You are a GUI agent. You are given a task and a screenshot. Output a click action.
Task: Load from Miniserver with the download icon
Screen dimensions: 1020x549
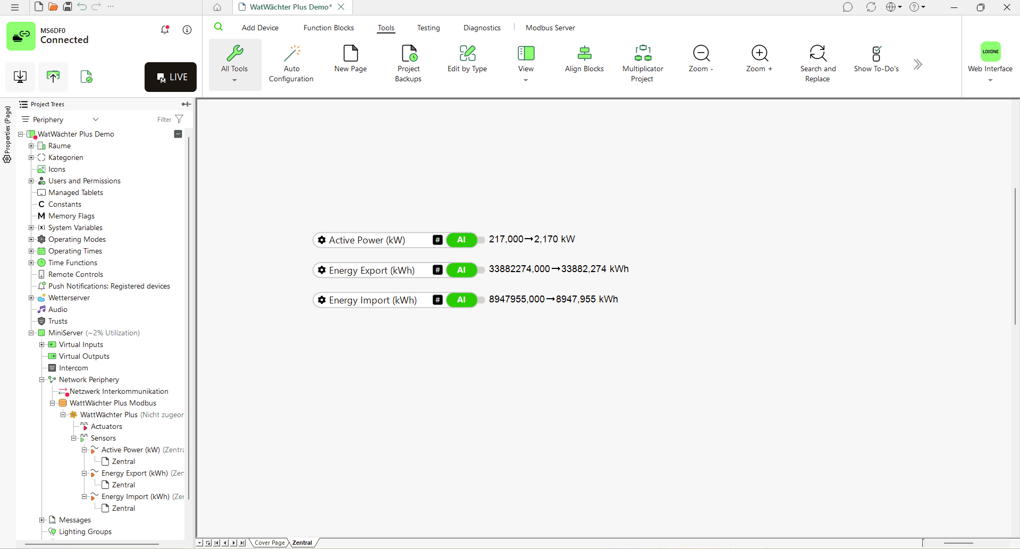point(20,77)
